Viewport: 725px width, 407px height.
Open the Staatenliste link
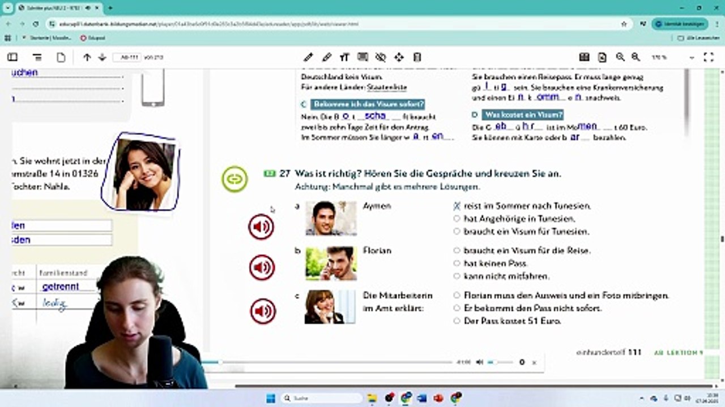(x=387, y=88)
